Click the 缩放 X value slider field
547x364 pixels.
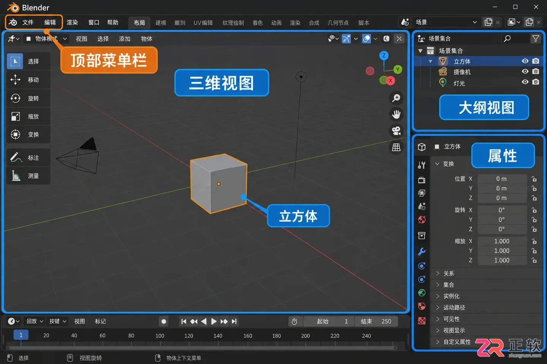click(x=502, y=241)
